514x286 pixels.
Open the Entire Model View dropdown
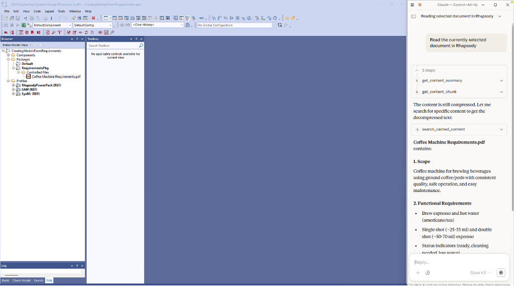30,45
